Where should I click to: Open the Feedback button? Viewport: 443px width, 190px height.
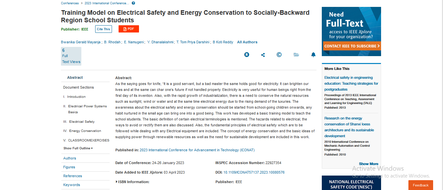point(421,185)
